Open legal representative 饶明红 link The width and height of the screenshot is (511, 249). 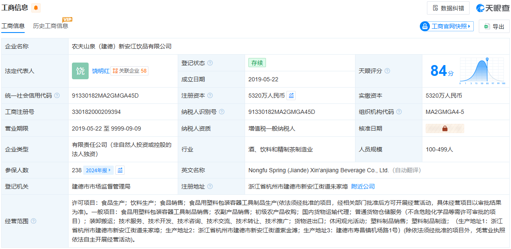click(x=100, y=71)
